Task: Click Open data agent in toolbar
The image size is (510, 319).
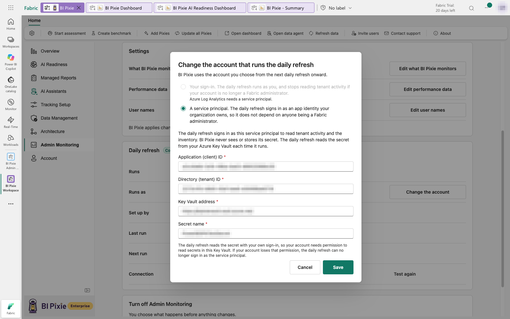Action: [x=285, y=33]
